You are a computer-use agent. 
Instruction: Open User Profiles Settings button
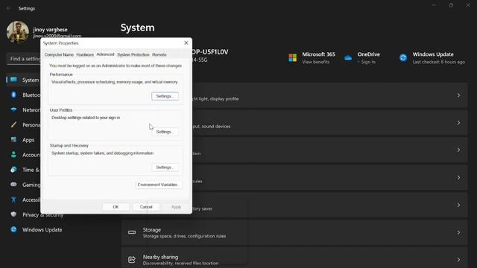[165, 132]
